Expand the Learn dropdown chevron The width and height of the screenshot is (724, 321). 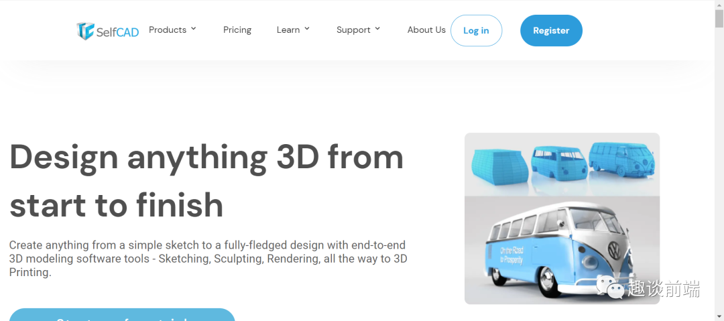coord(307,29)
